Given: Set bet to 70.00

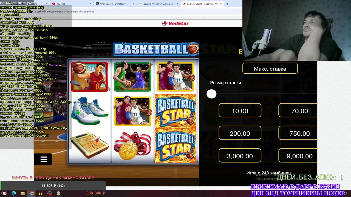Looking at the screenshot, I should tap(298, 111).
